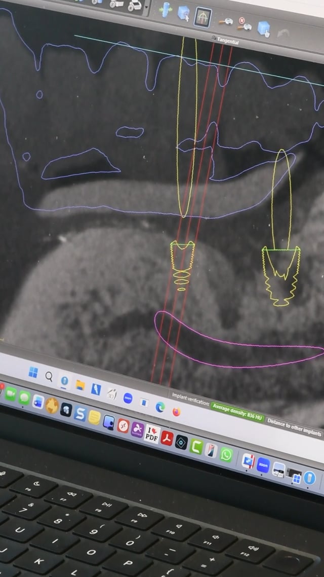The width and height of the screenshot is (324, 577).
Task: Open the purple app in the dock
Action: point(137,429)
